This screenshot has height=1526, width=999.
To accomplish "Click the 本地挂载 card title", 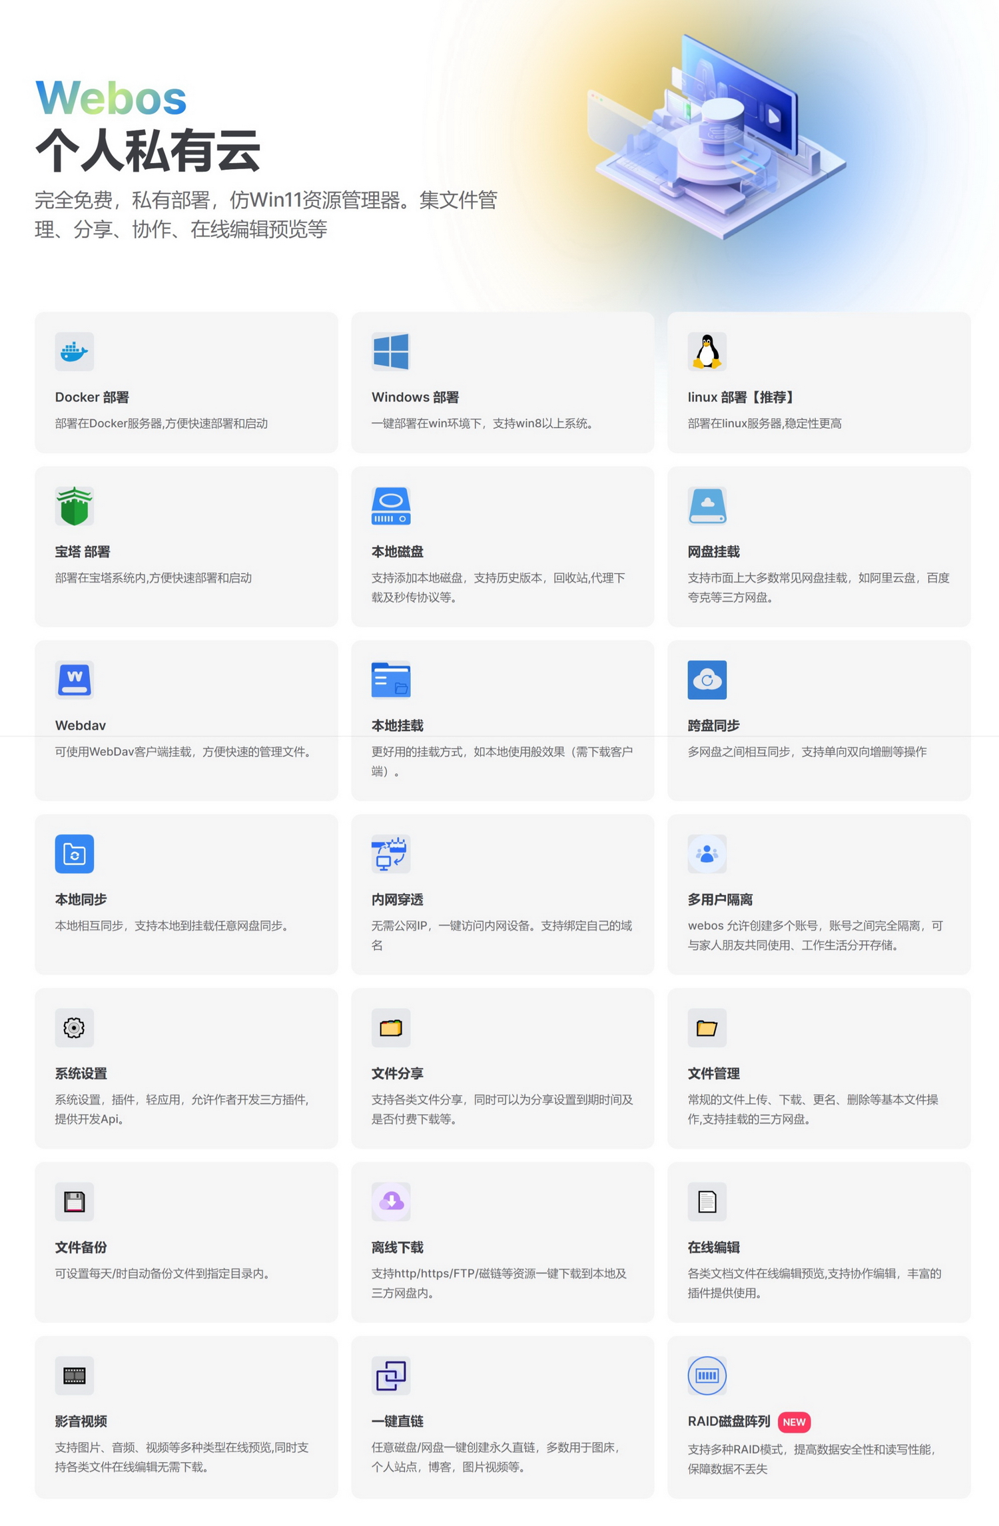I will pyautogui.click(x=397, y=726).
